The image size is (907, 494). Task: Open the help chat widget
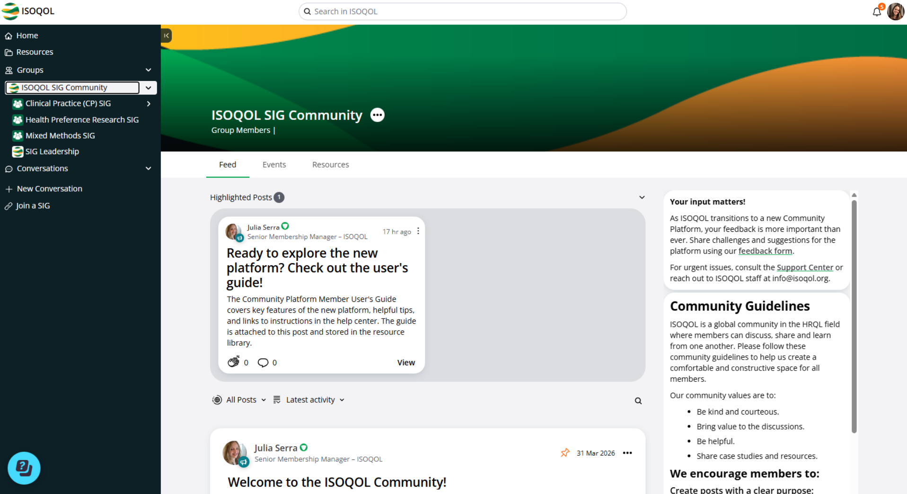24,468
